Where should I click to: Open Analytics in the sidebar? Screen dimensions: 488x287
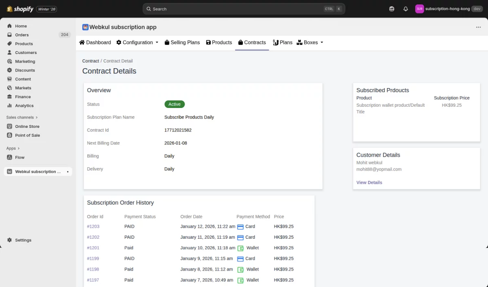(24, 106)
